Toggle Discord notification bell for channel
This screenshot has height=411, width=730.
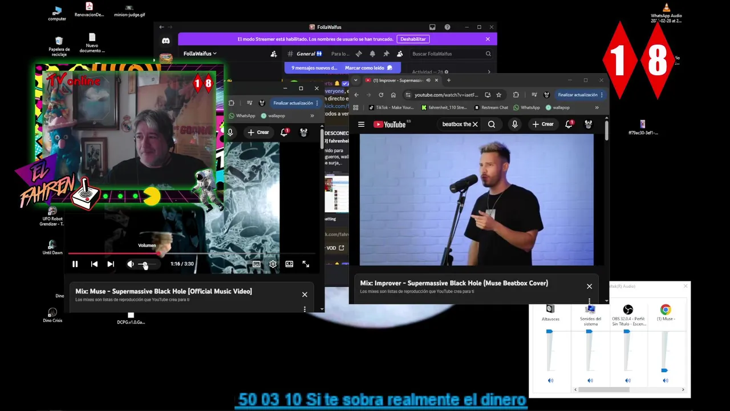coord(372,54)
